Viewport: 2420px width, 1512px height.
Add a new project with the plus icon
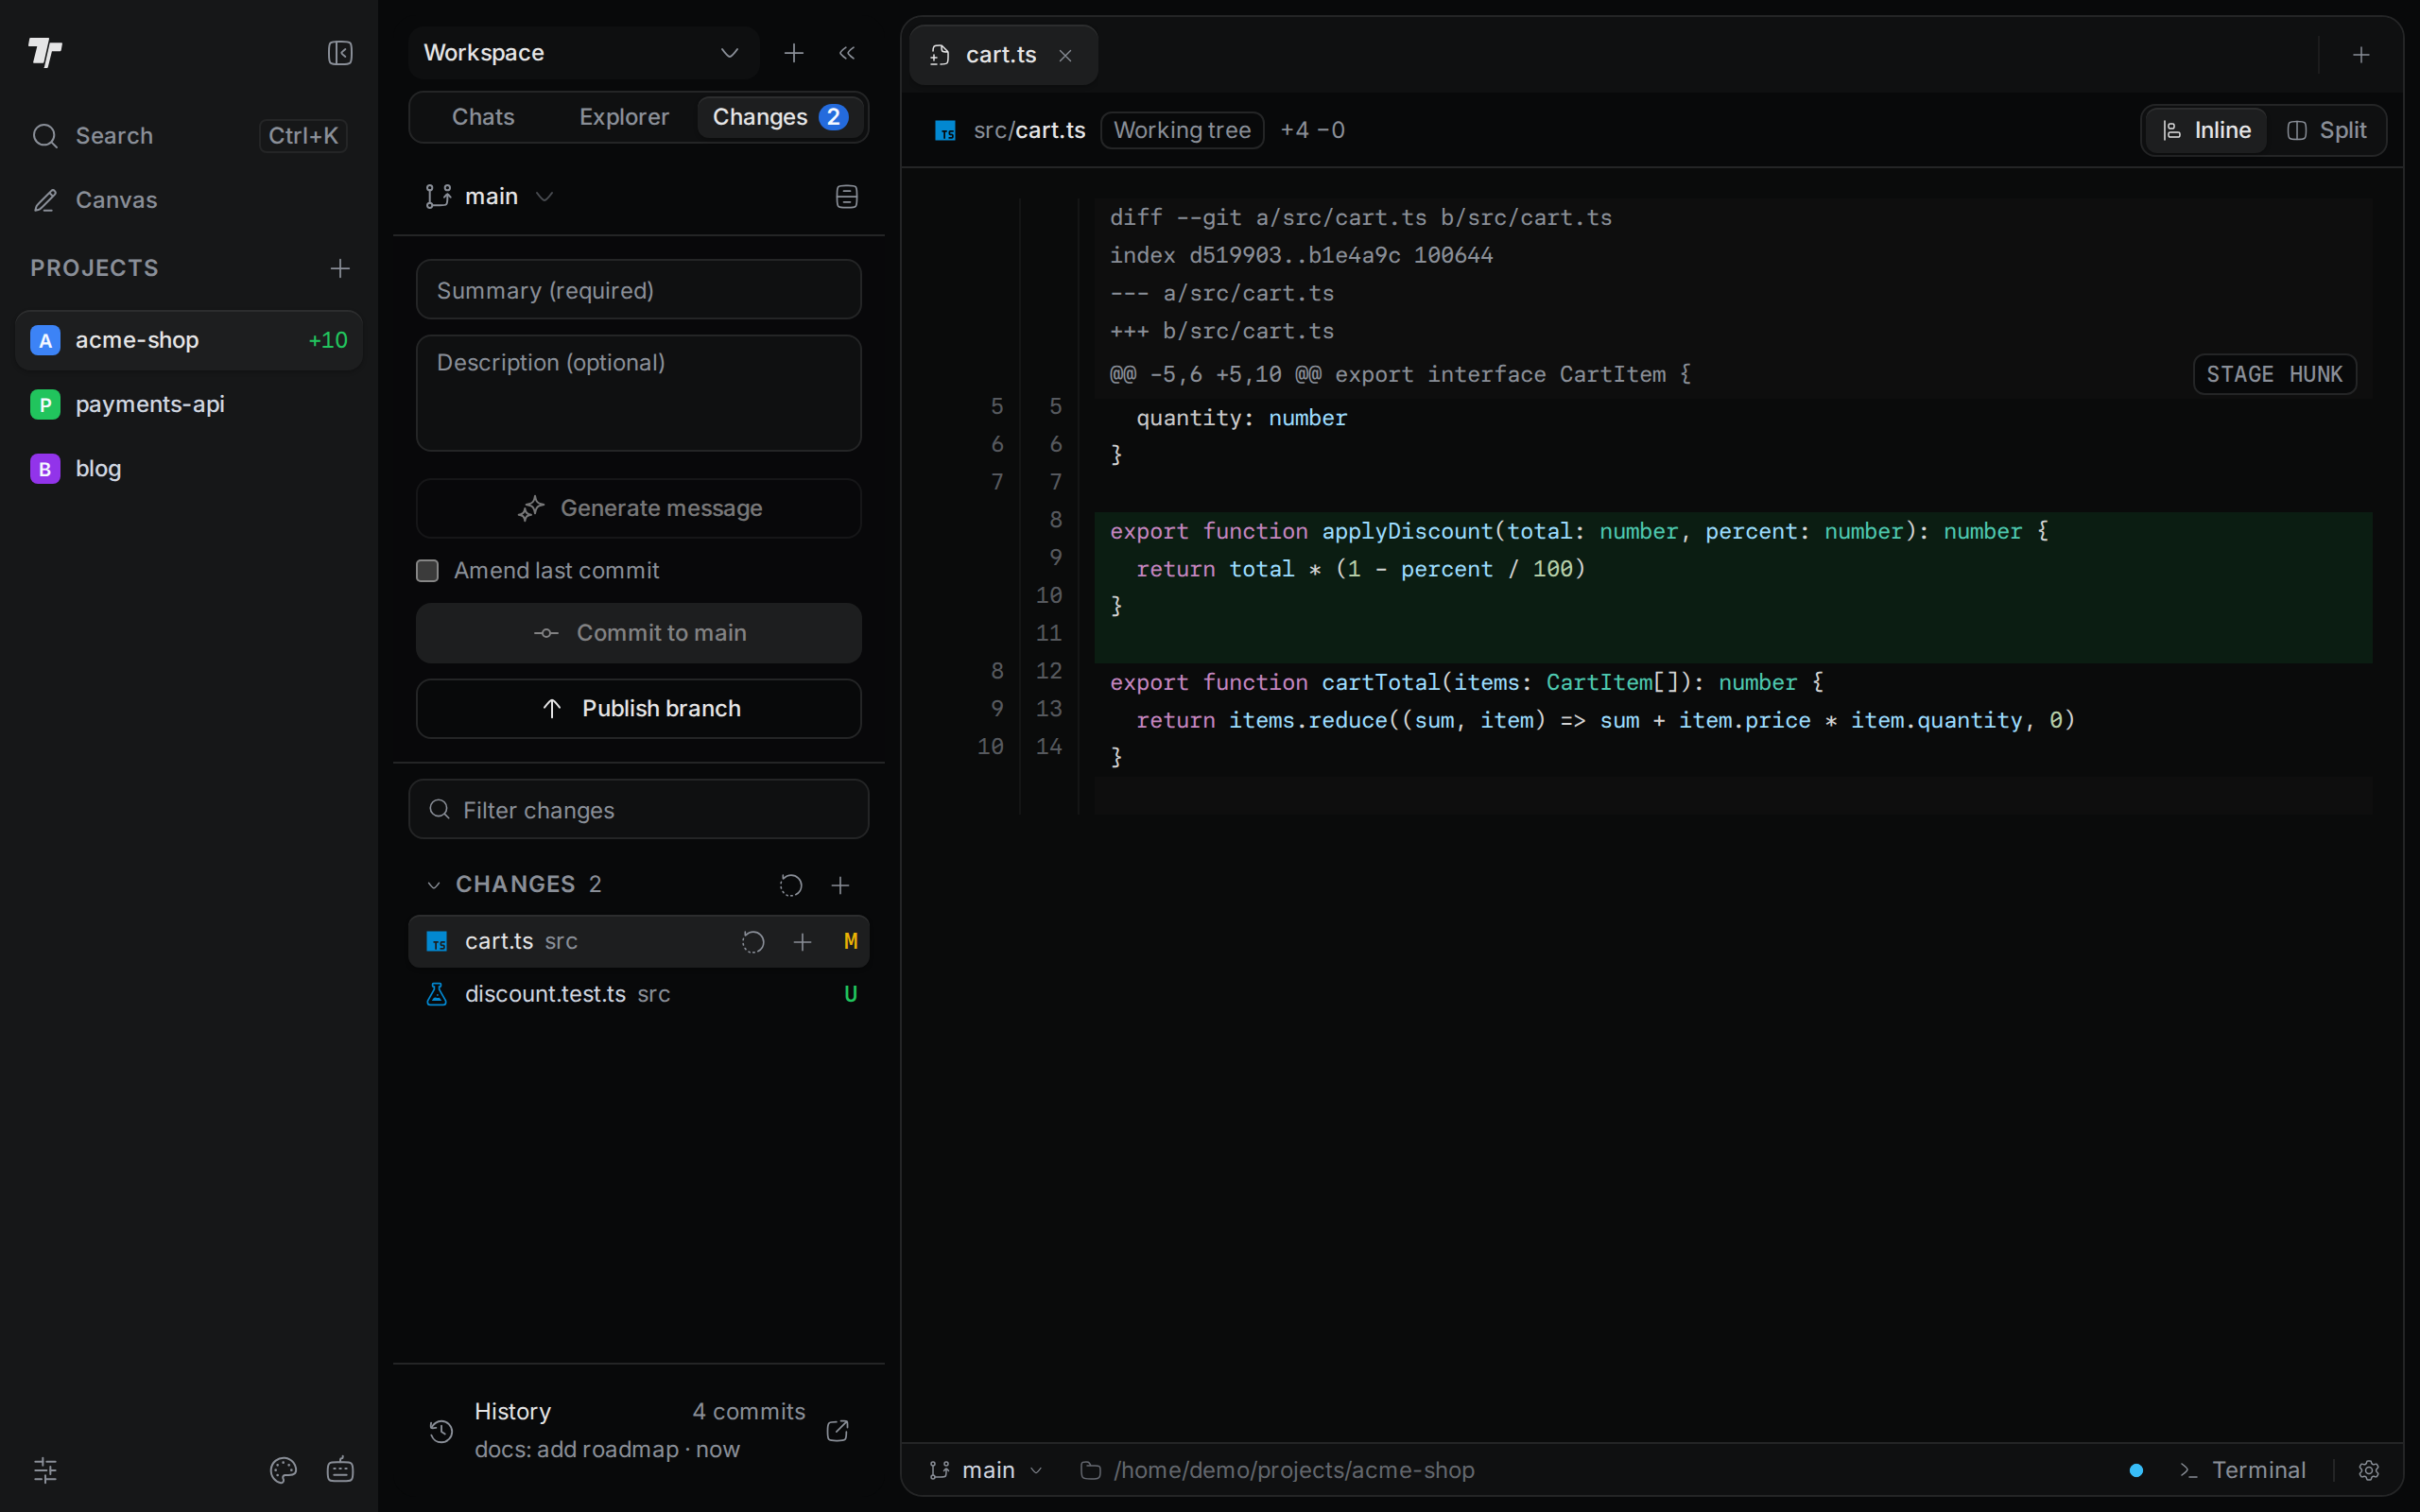pos(340,268)
